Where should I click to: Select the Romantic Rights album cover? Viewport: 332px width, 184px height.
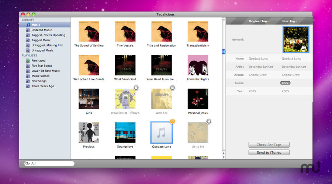(x=198, y=65)
